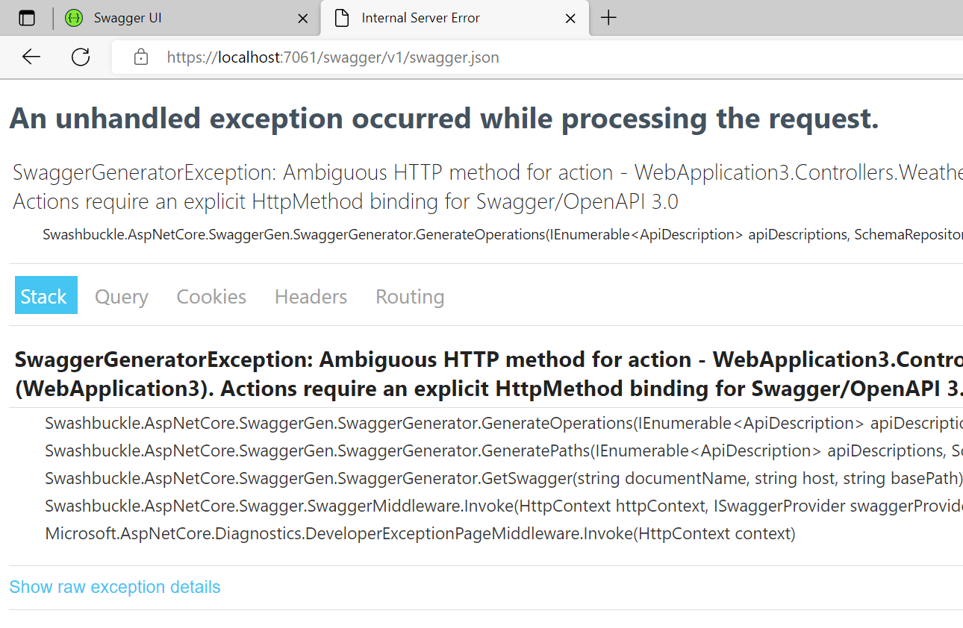963x628 pixels.
Task: Show raw exception details
Action: 115,587
